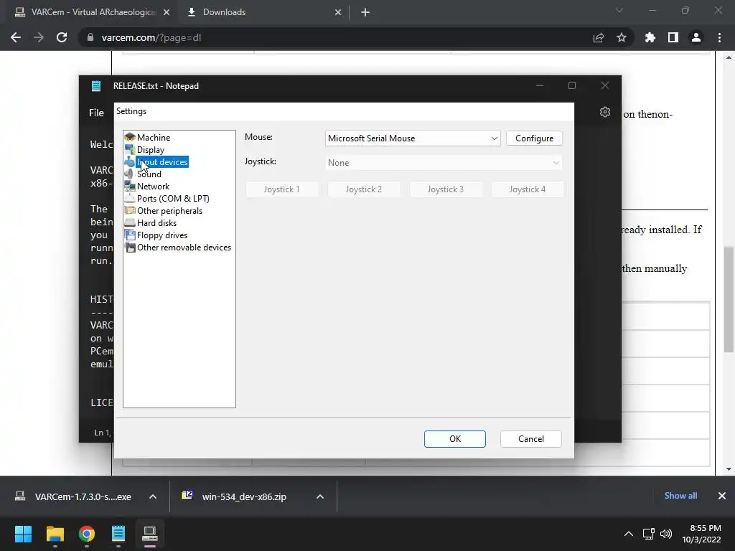Select Input devices category
The width and height of the screenshot is (735, 551).
161,161
